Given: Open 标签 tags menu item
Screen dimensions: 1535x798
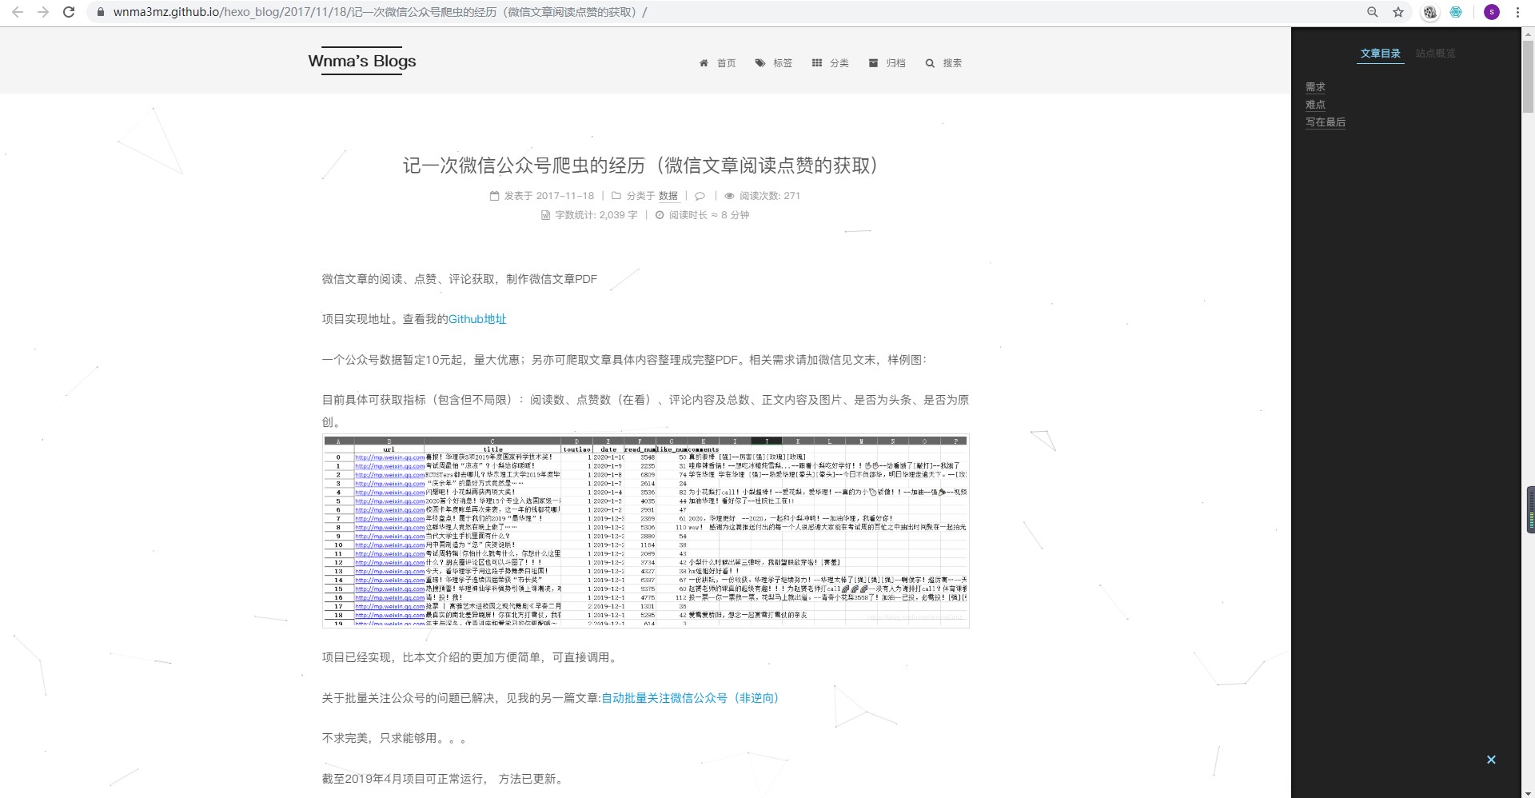Looking at the screenshot, I should coord(773,63).
